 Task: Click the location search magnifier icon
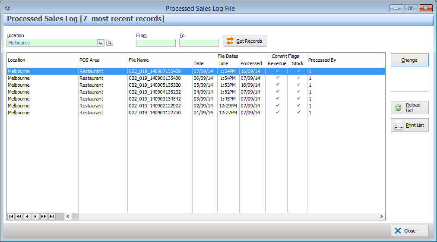coord(110,43)
